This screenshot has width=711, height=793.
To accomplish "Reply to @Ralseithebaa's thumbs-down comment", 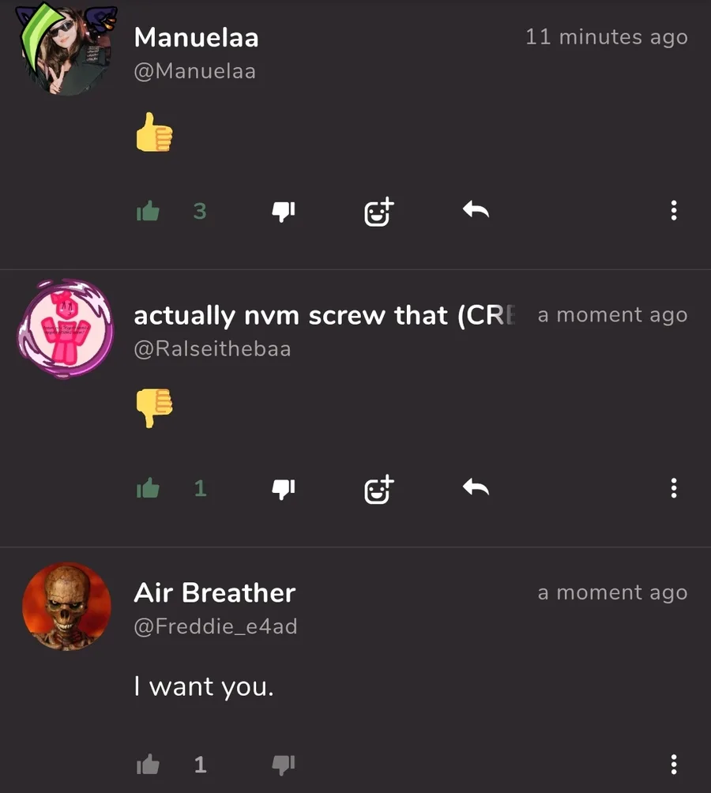I will [x=476, y=487].
